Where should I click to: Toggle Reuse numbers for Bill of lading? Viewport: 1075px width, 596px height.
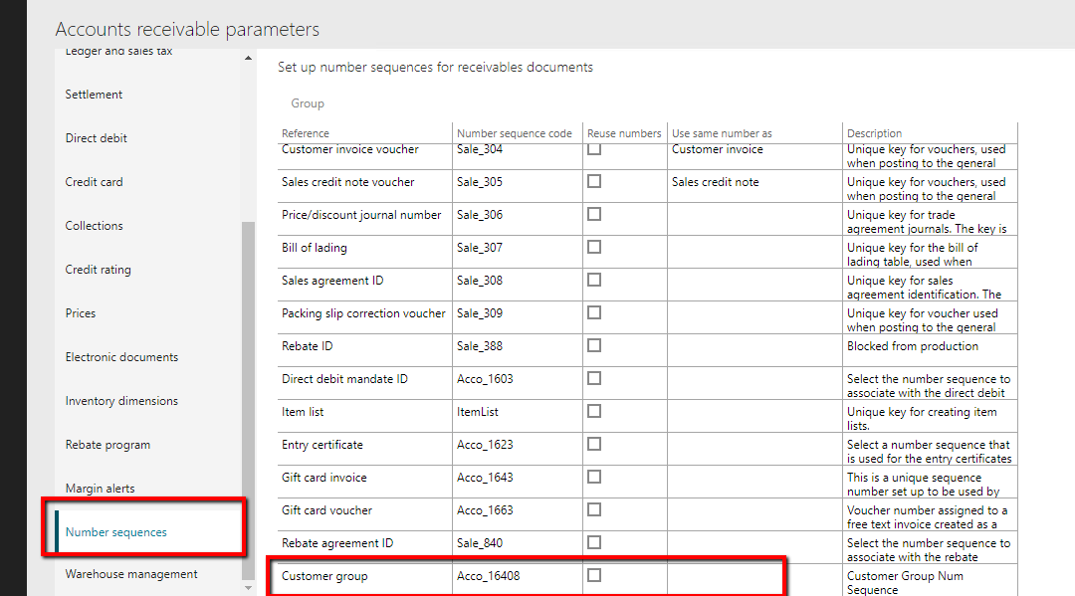594,247
